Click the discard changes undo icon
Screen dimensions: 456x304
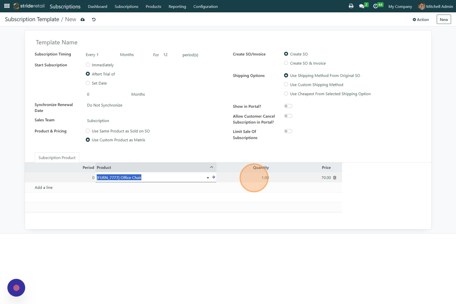pyautogui.click(x=94, y=20)
